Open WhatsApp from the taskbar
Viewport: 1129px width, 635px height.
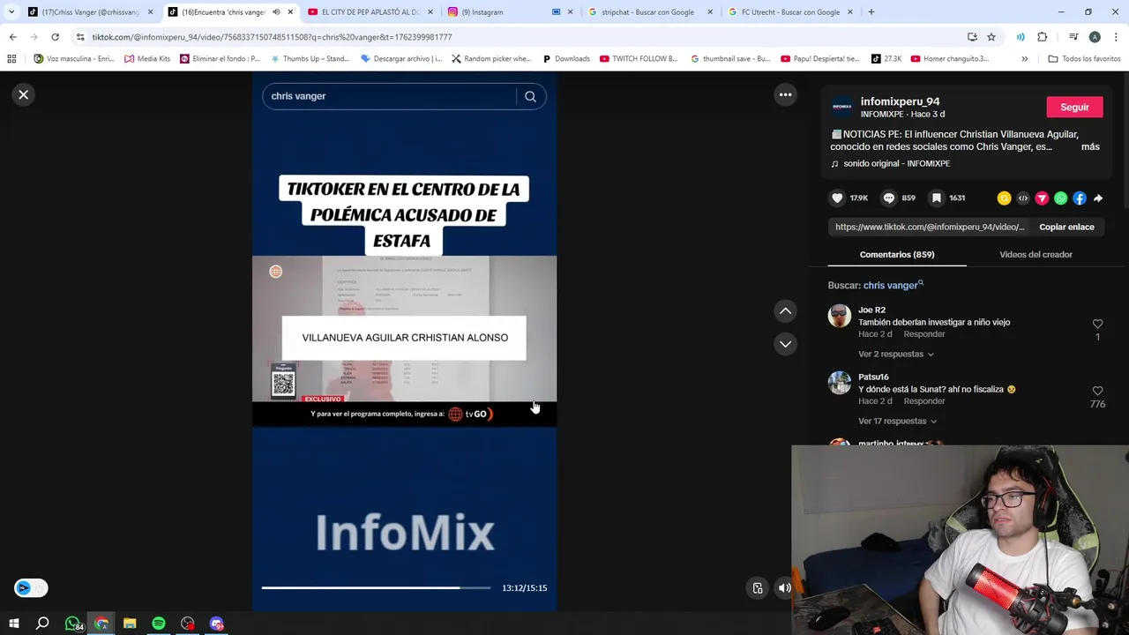[72, 624]
